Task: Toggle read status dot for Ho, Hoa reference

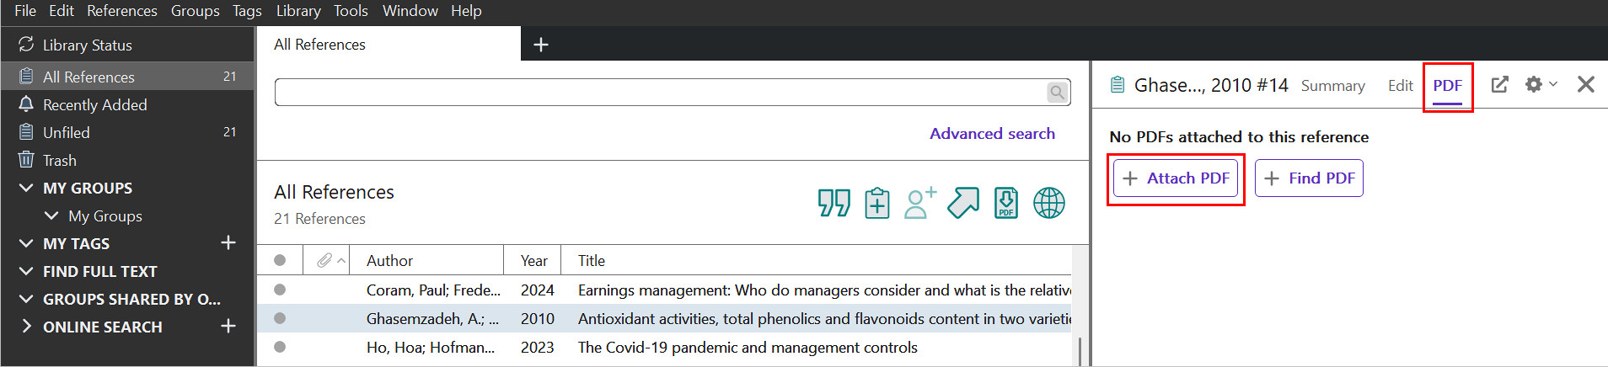Action: point(280,347)
